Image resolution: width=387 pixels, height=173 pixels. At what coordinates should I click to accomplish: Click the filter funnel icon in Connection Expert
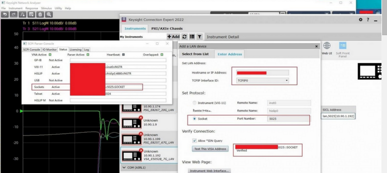(x=199, y=37)
